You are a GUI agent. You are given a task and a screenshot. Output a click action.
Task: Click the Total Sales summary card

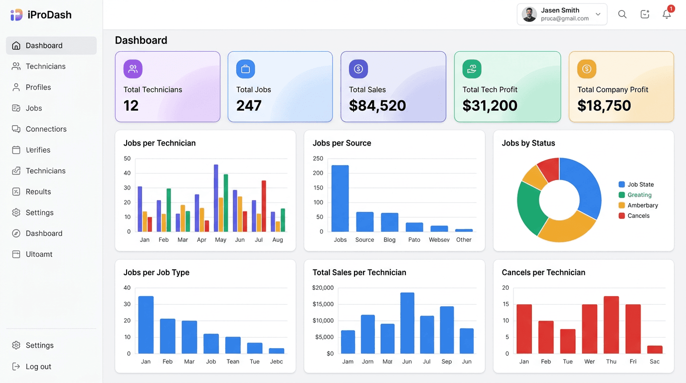point(393,87)
